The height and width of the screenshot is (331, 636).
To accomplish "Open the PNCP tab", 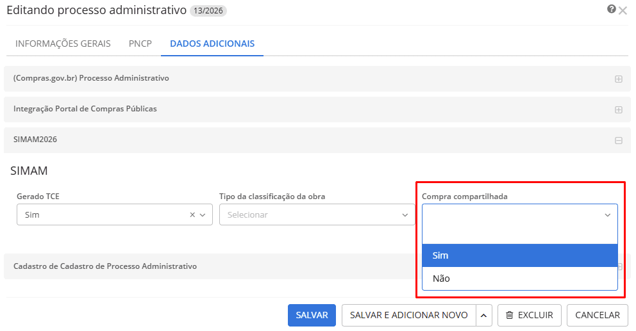I will [140, 44].
